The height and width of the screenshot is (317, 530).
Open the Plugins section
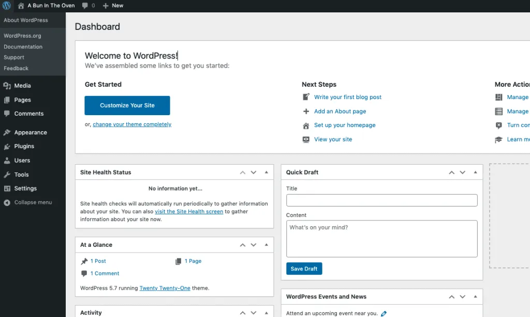[23, 146]
